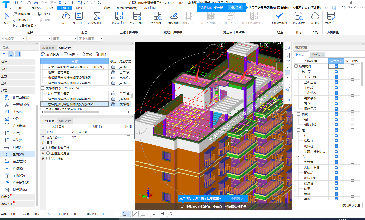Check 备注 additional checkbox in property list
Screen dimensions: 365x220
coord(129,142)
